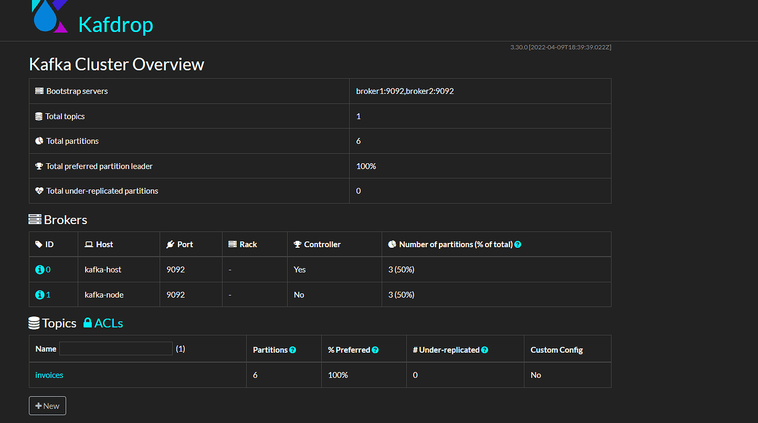Click the Bootstrap servers server icon
This screenshot has width=758, height=423.
pyautogui.click(x=39, y=91)
